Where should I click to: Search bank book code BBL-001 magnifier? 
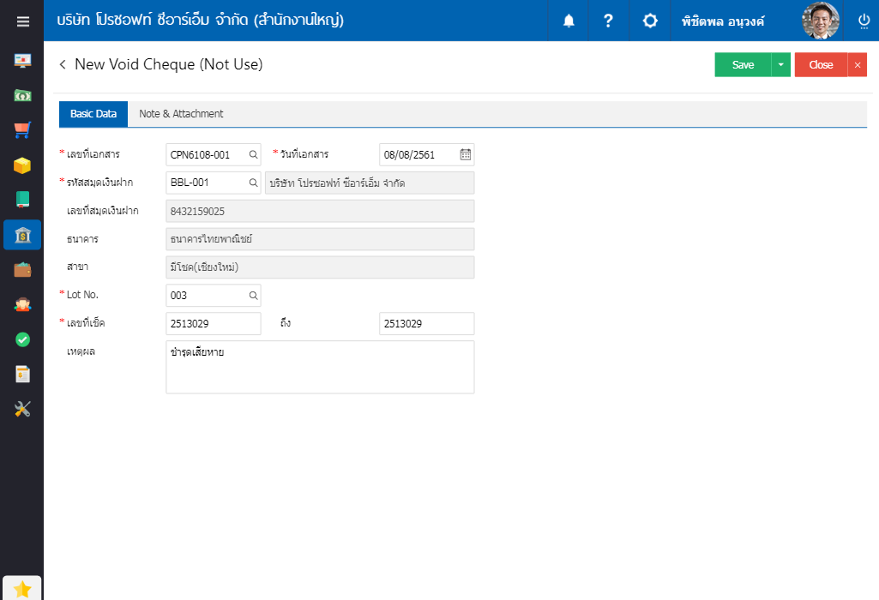click(x=253, y=183)
